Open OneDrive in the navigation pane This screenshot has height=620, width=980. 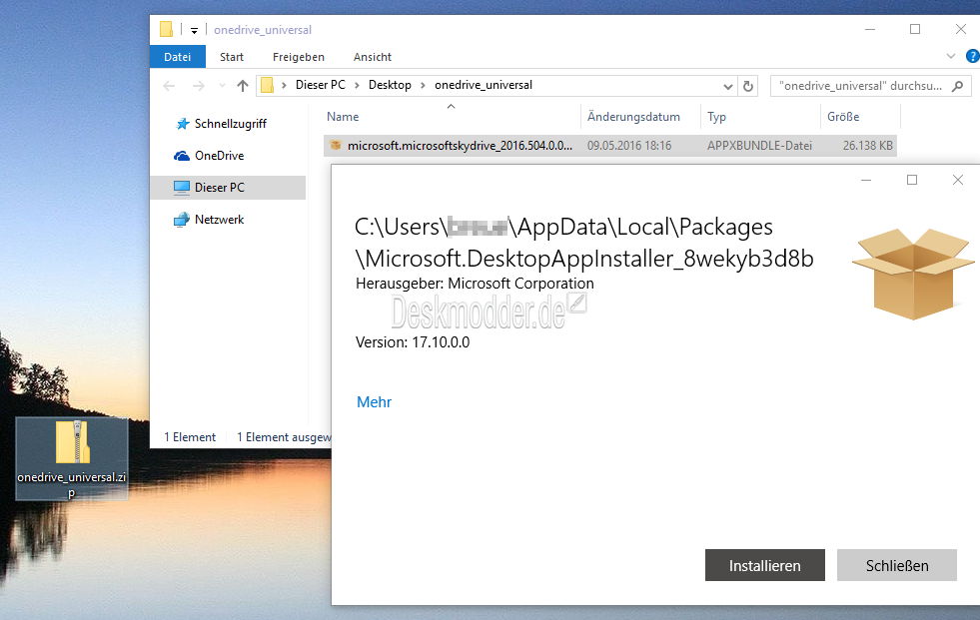[220, 156]
